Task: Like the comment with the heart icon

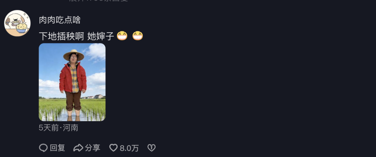Action: (113, 148)
